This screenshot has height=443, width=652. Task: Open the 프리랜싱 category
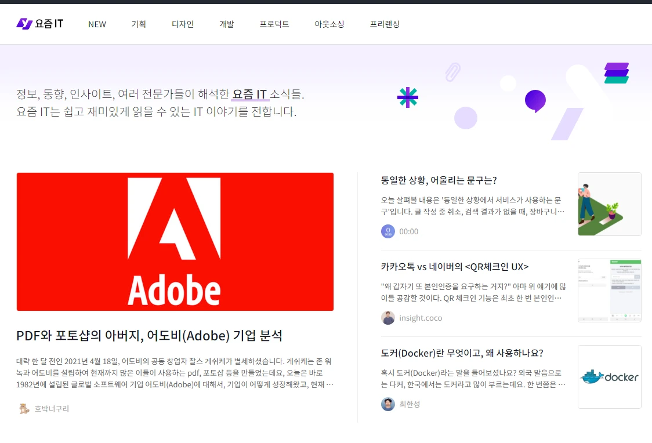(x=385, y=24)
